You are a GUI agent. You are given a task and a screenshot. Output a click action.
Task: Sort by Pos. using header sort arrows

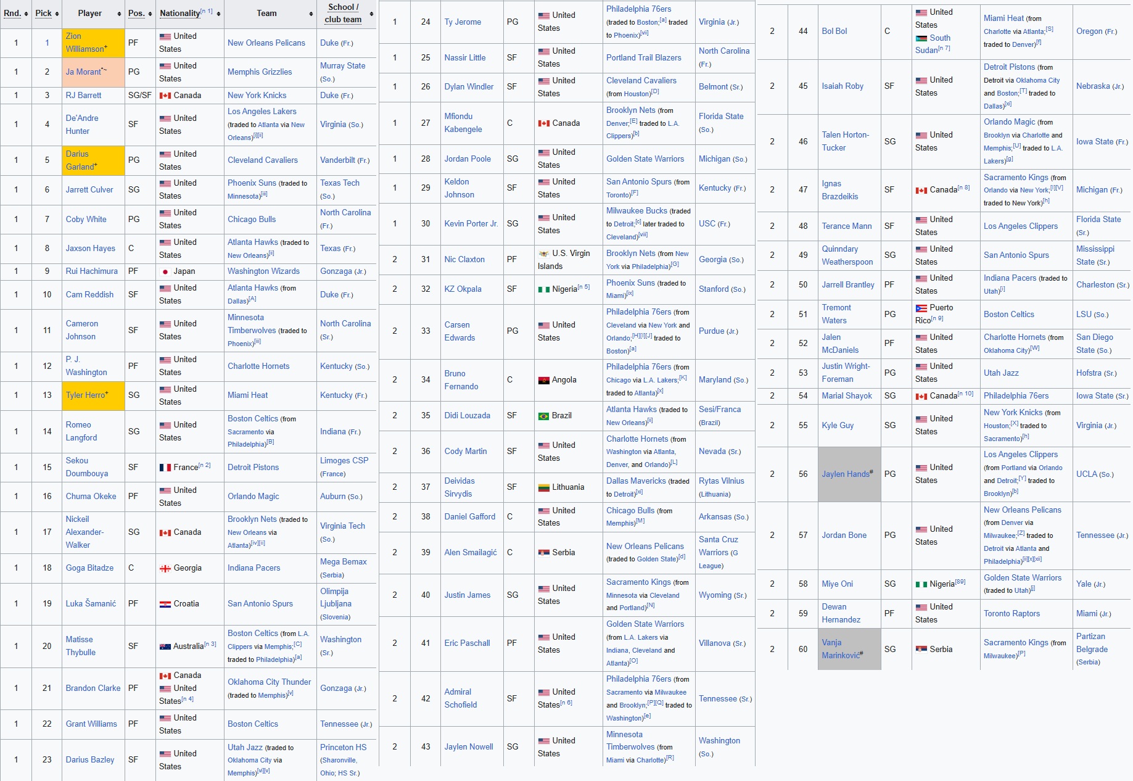pyautogui.click(x=150, y=14)
